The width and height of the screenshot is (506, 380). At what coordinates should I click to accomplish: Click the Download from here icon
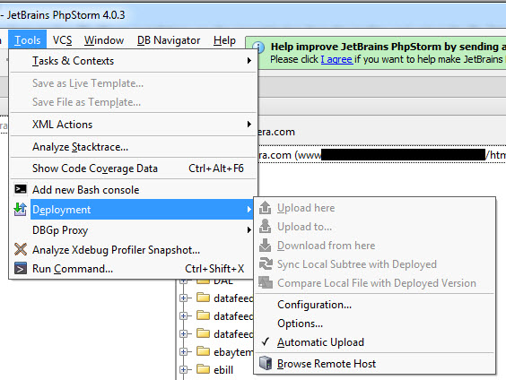point(265,246)
